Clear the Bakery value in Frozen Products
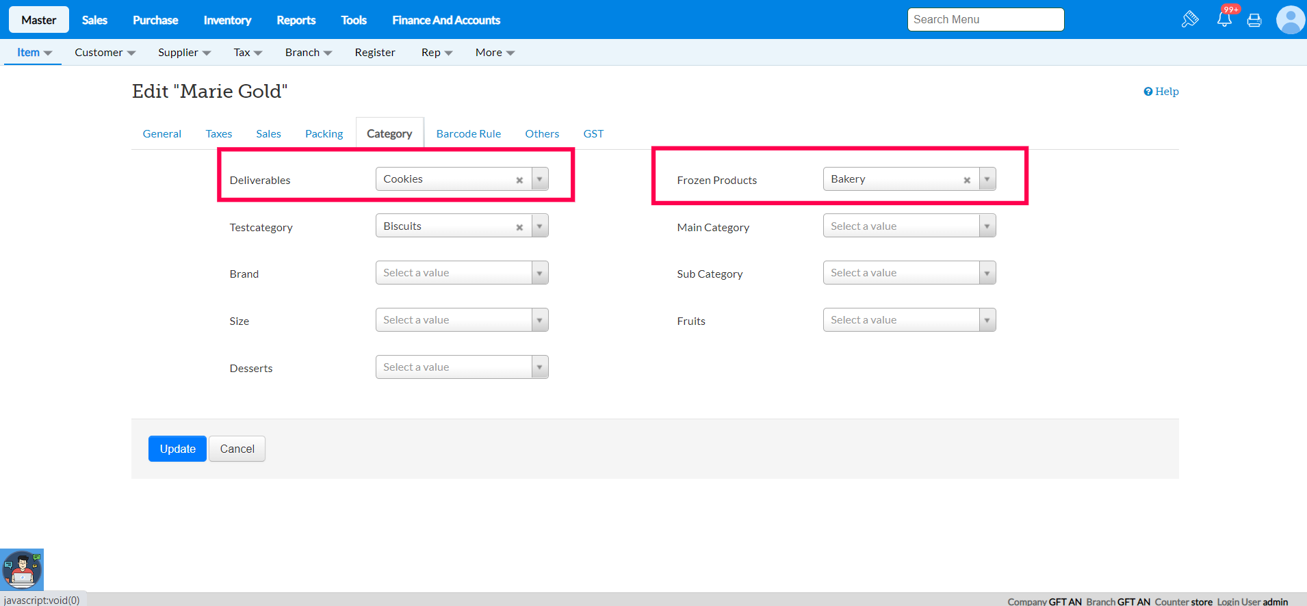This screenshot has width=1307, height=606. [967, 180]
